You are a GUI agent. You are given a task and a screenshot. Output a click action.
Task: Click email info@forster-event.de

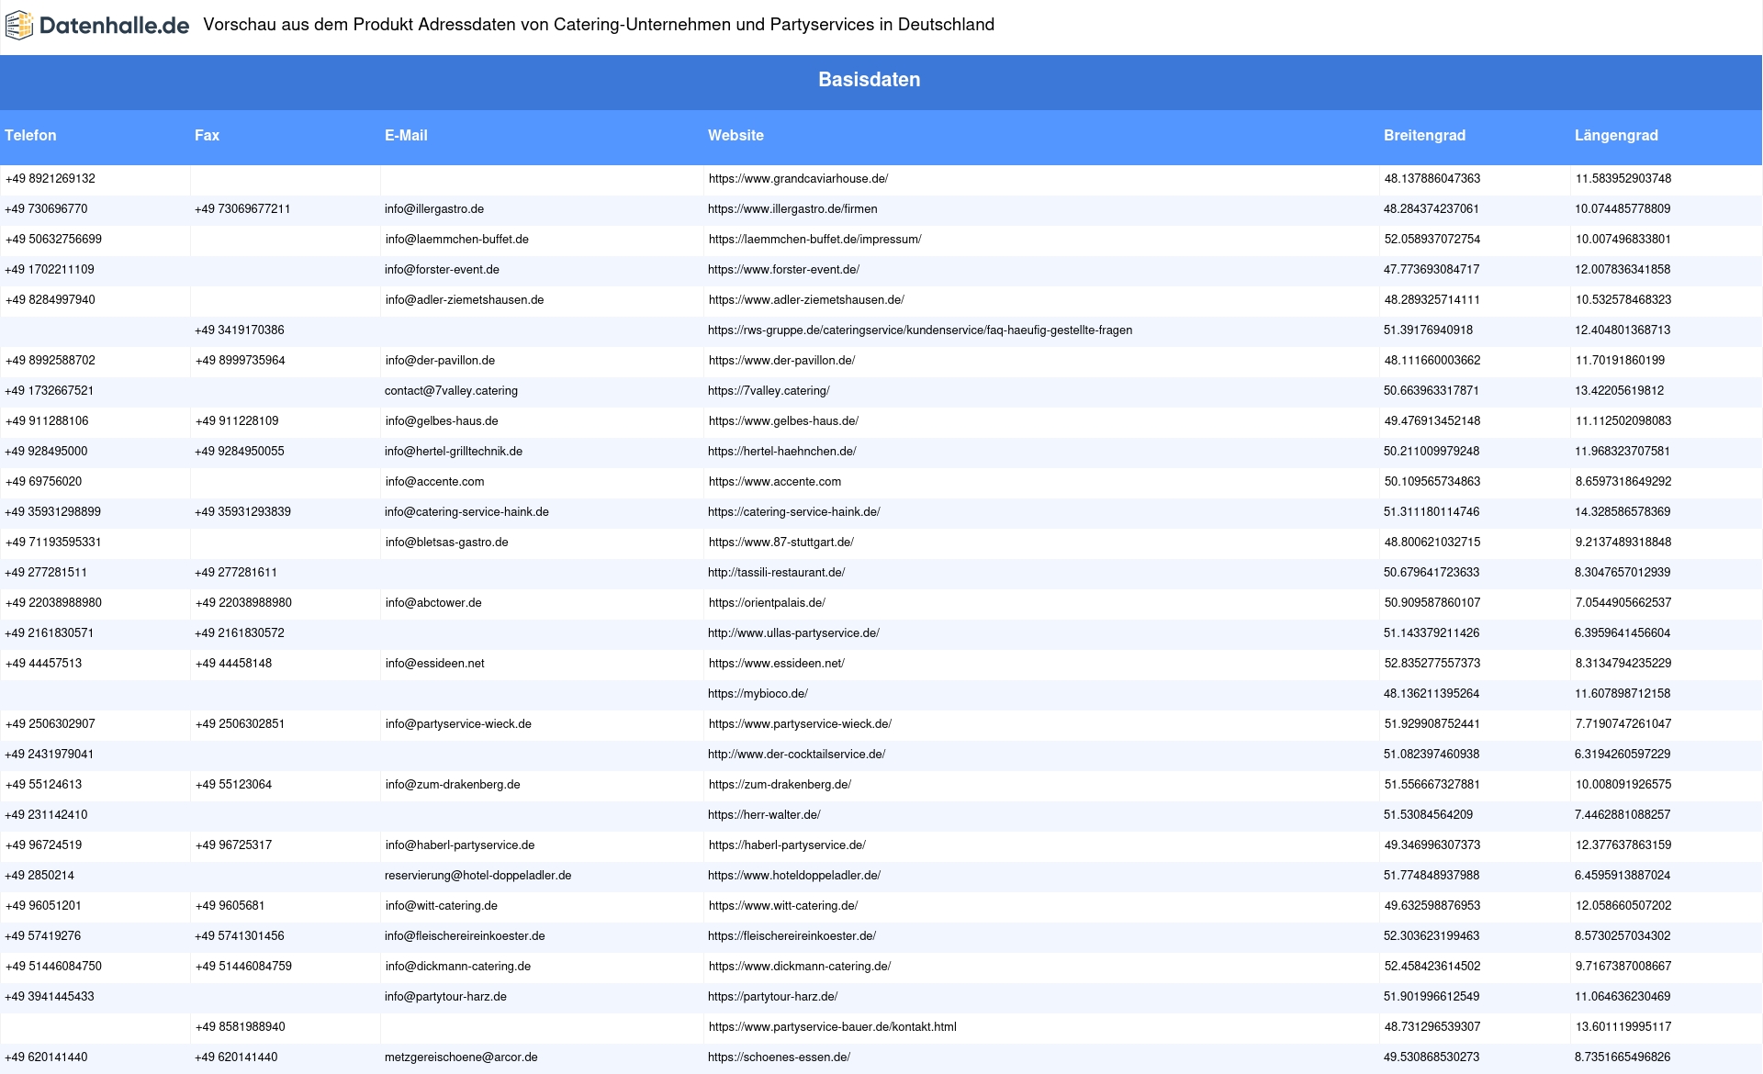(x=442, y=270)
